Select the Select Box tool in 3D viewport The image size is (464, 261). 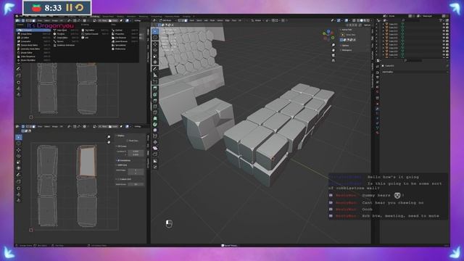click(x=155, y=31)
